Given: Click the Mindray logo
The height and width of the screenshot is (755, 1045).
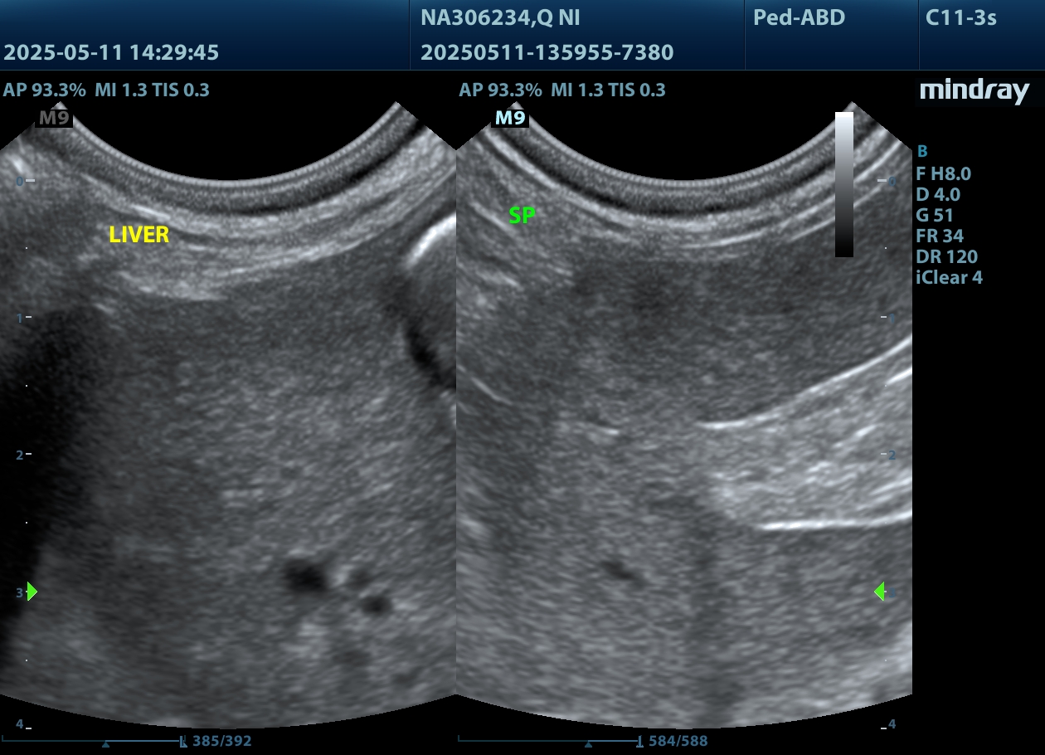Looking at the screenshot, I should point(974,91).
